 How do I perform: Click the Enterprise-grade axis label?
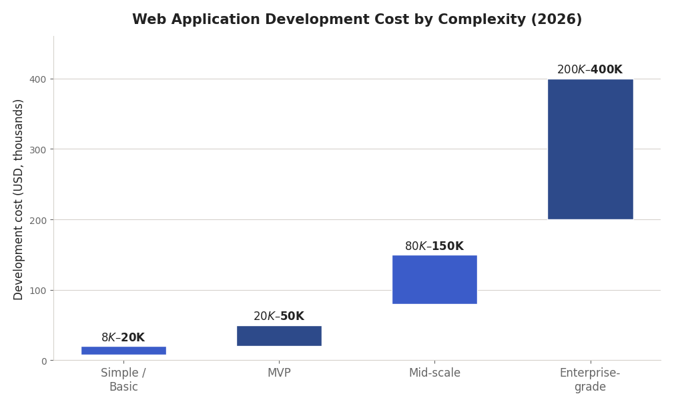click(x=590, y=379)
